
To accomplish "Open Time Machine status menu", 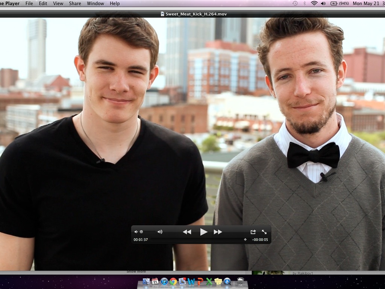I will tap(295, 3).
